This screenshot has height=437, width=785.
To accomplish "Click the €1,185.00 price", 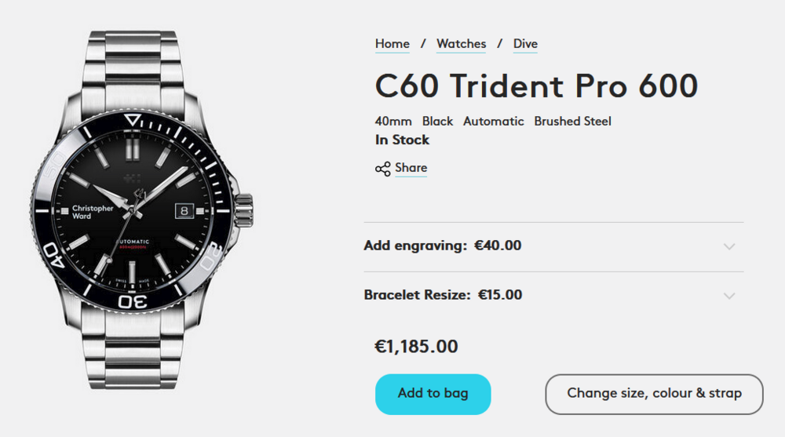I will [416, 347].
